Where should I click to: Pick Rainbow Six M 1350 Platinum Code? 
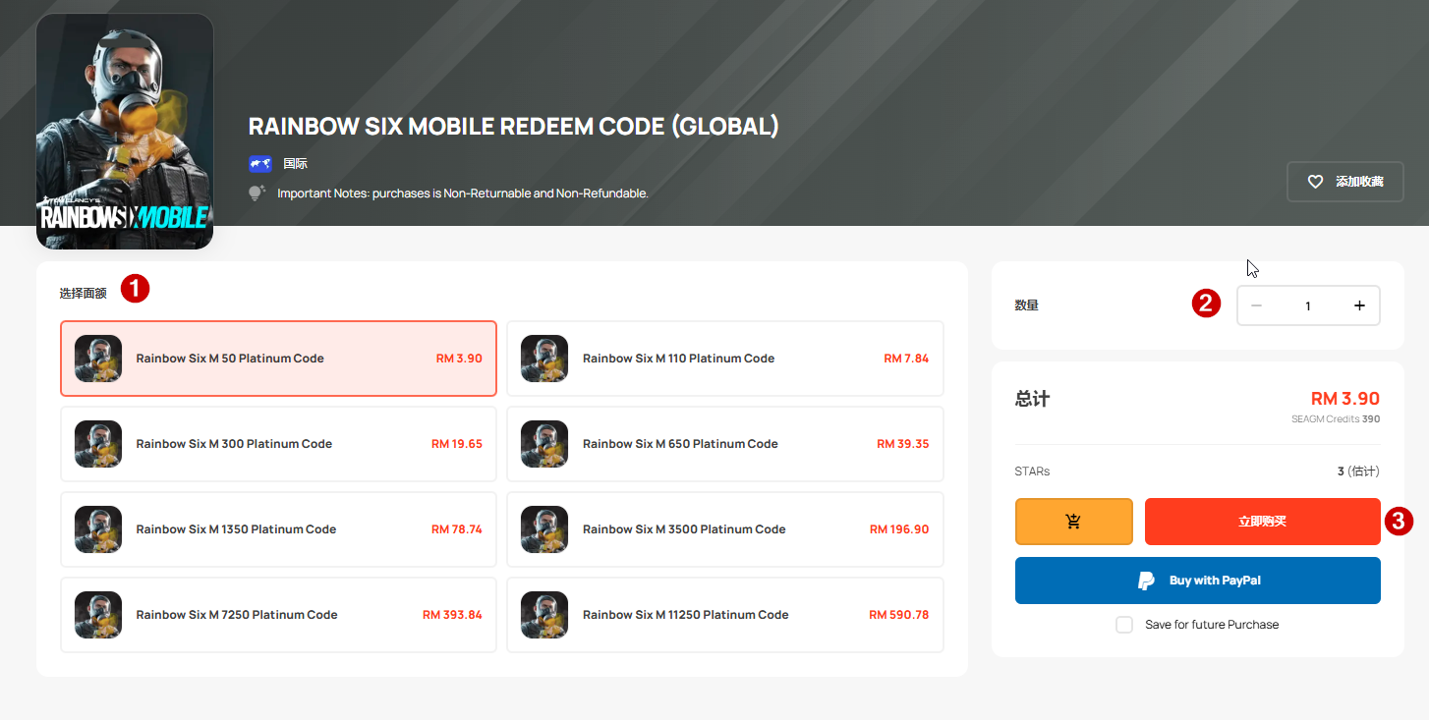point(278,529)
